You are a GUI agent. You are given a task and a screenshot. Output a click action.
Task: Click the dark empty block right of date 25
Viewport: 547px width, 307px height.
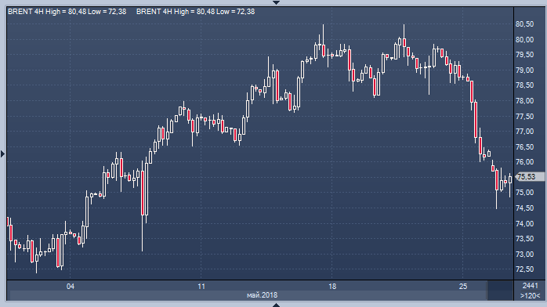pyautogui.click(x=500, y=291)
